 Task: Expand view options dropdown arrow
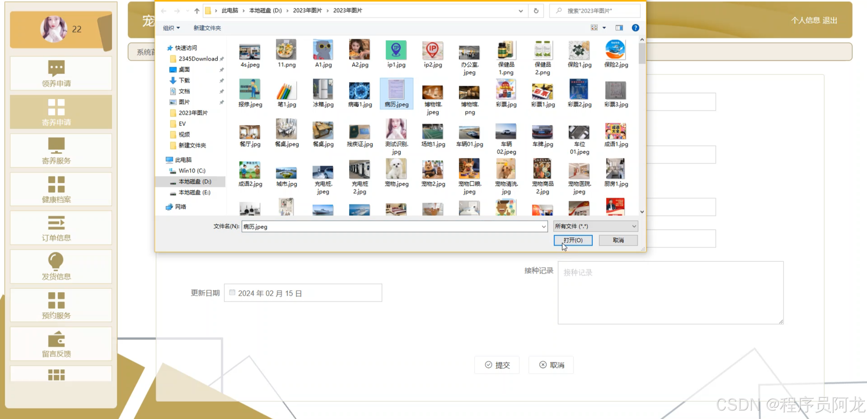[x=604, y=28]
